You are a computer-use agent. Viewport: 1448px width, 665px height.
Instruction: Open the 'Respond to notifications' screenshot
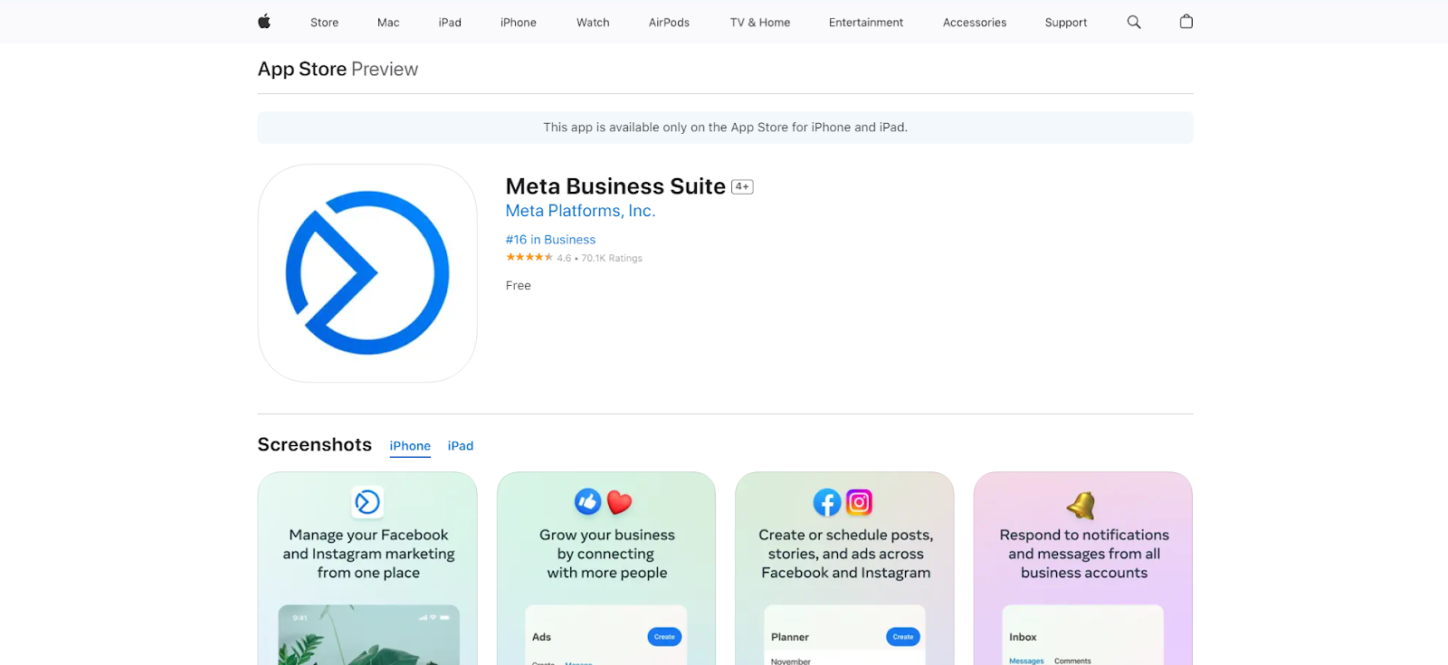point(1083,568)
